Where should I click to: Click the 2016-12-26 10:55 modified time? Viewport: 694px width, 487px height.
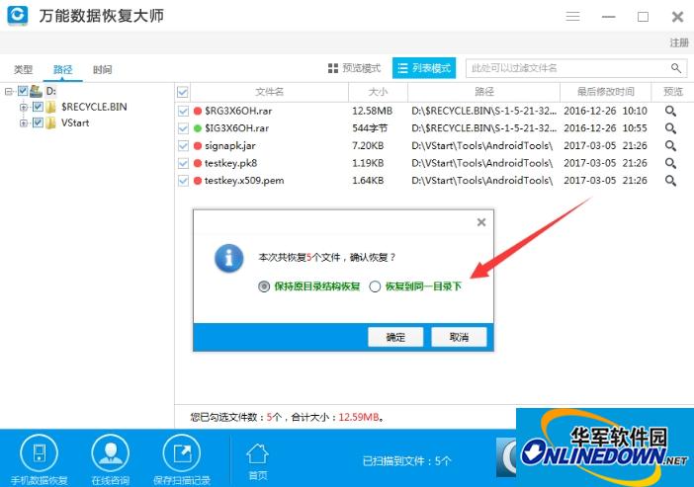605,128
